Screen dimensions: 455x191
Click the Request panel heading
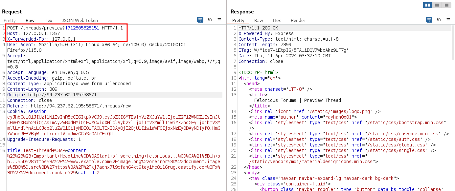[x=12, y=11]
